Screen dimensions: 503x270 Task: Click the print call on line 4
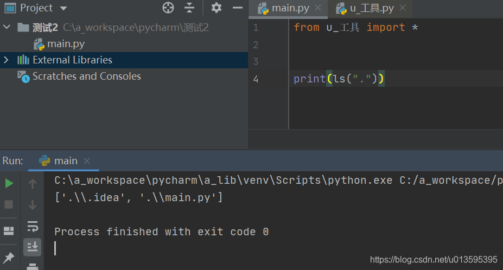pos(310,79)
